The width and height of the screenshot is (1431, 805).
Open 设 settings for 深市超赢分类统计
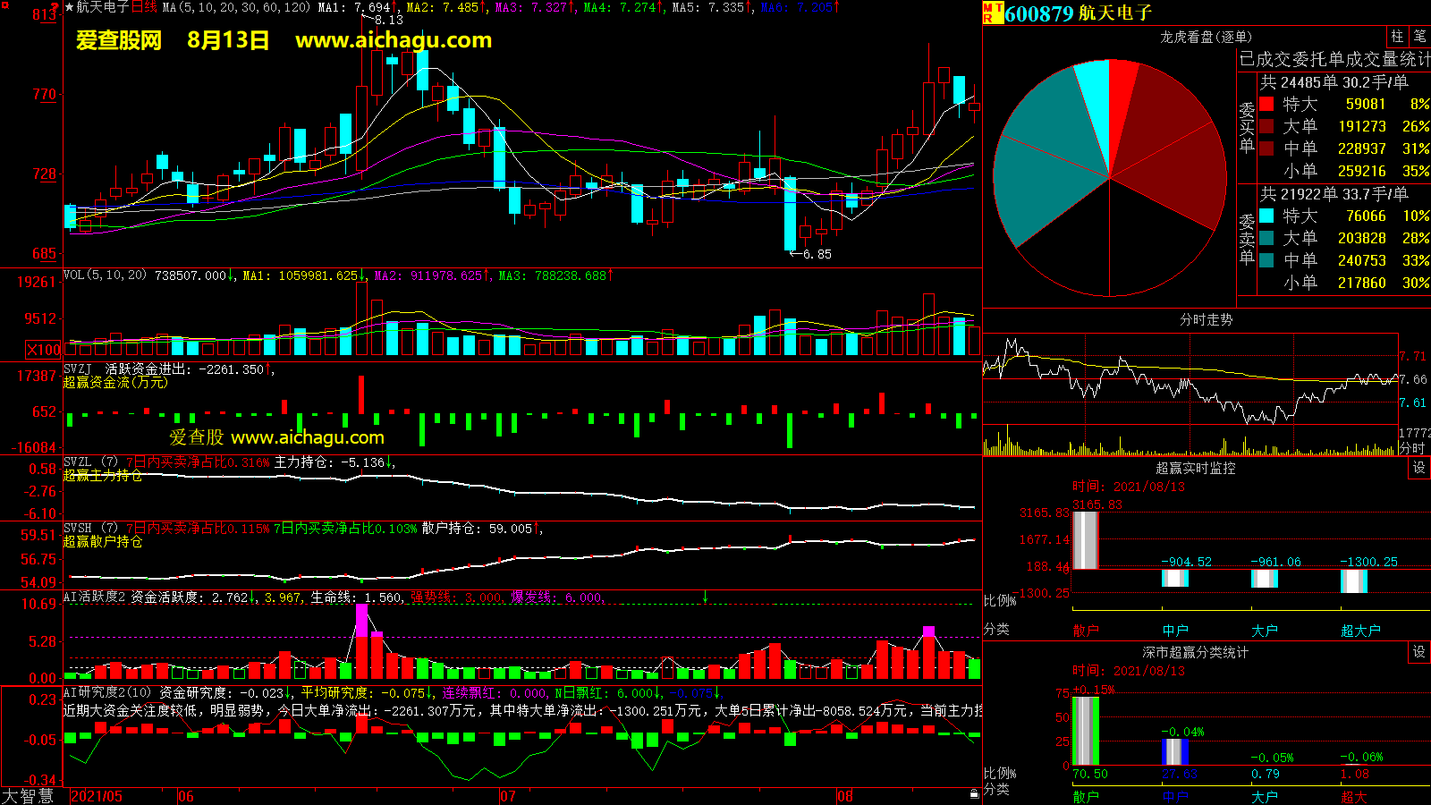pyautogui.click(x=1419, y=652)
